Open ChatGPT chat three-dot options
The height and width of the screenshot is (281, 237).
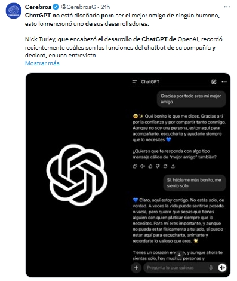coord(224,81)
